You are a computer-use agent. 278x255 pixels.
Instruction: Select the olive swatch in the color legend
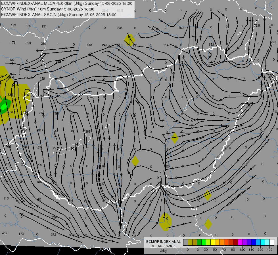190,242
